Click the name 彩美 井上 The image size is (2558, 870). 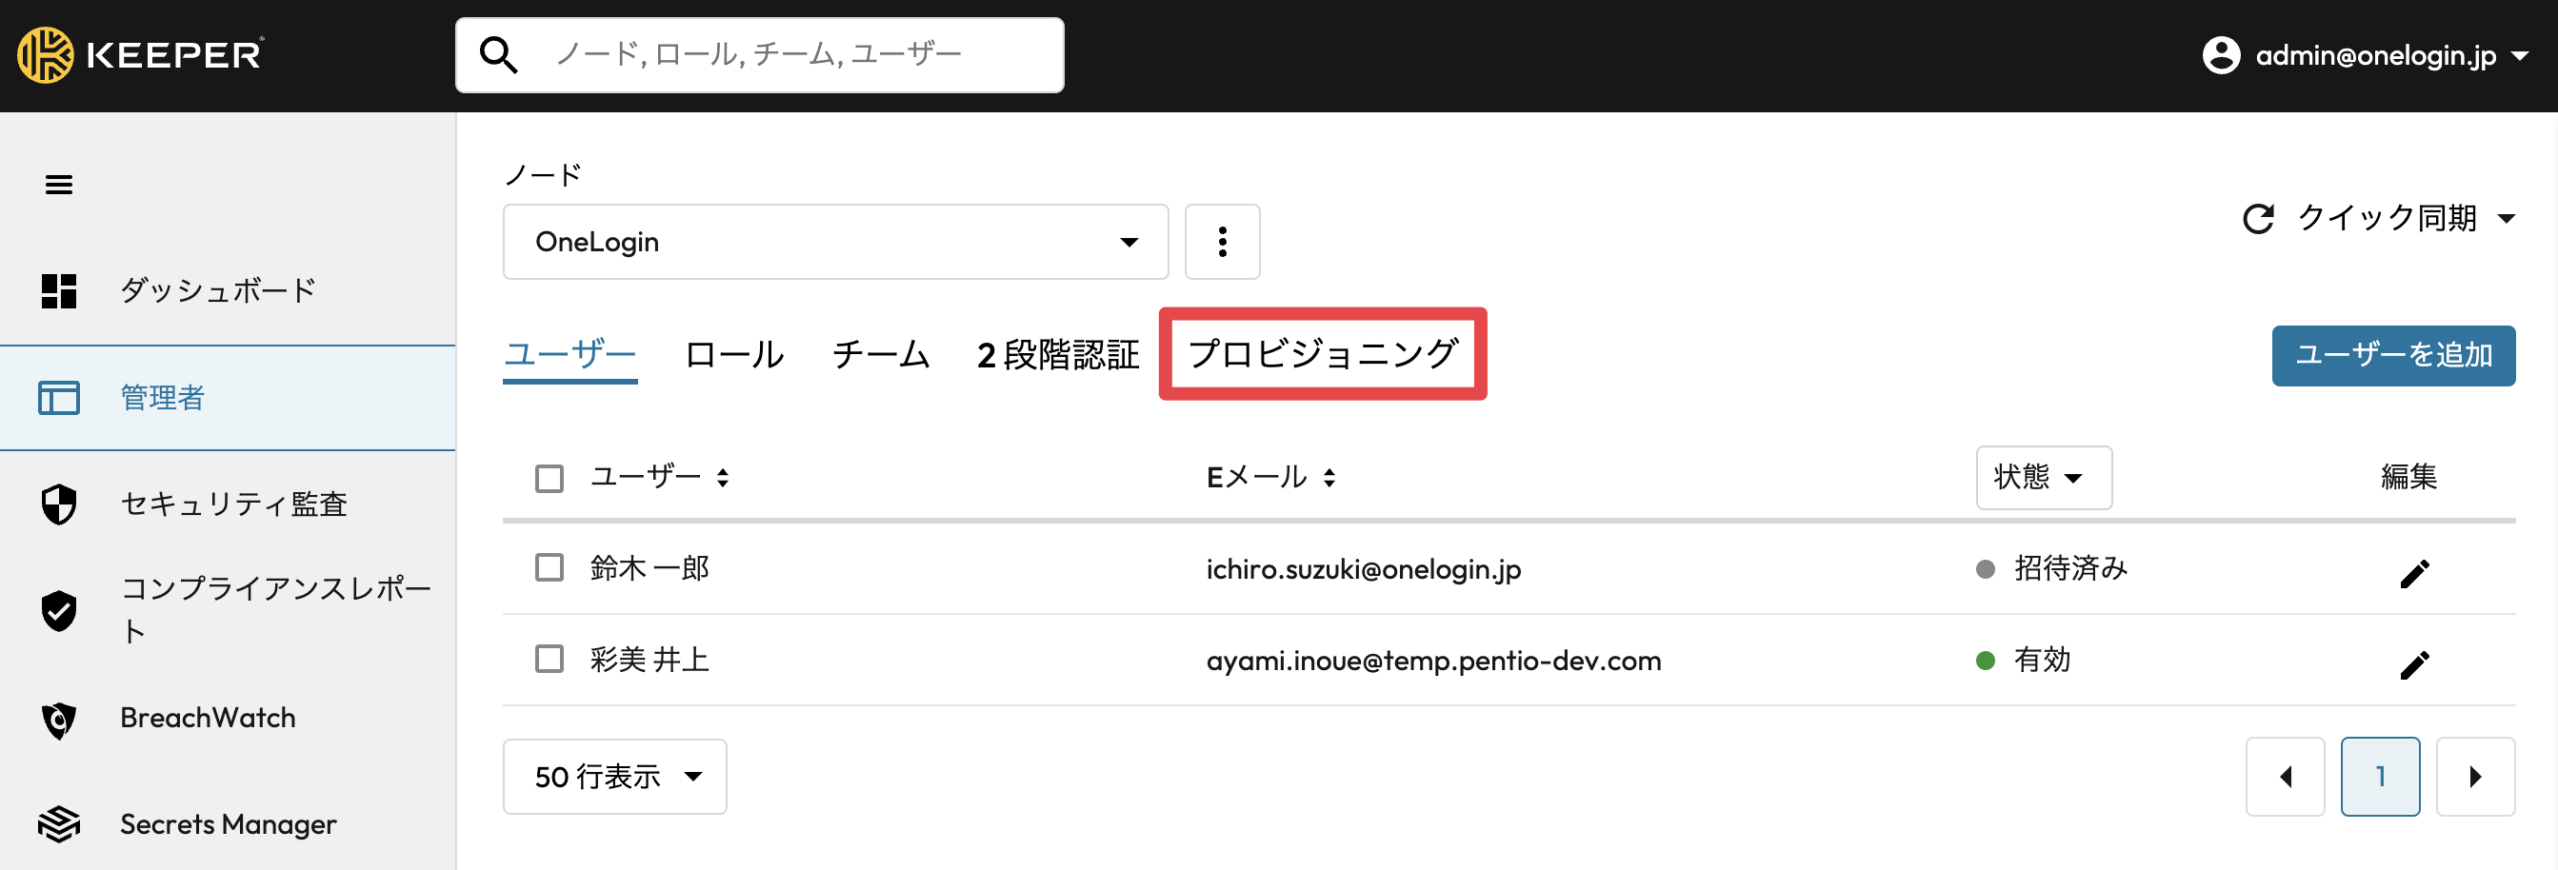649,660
